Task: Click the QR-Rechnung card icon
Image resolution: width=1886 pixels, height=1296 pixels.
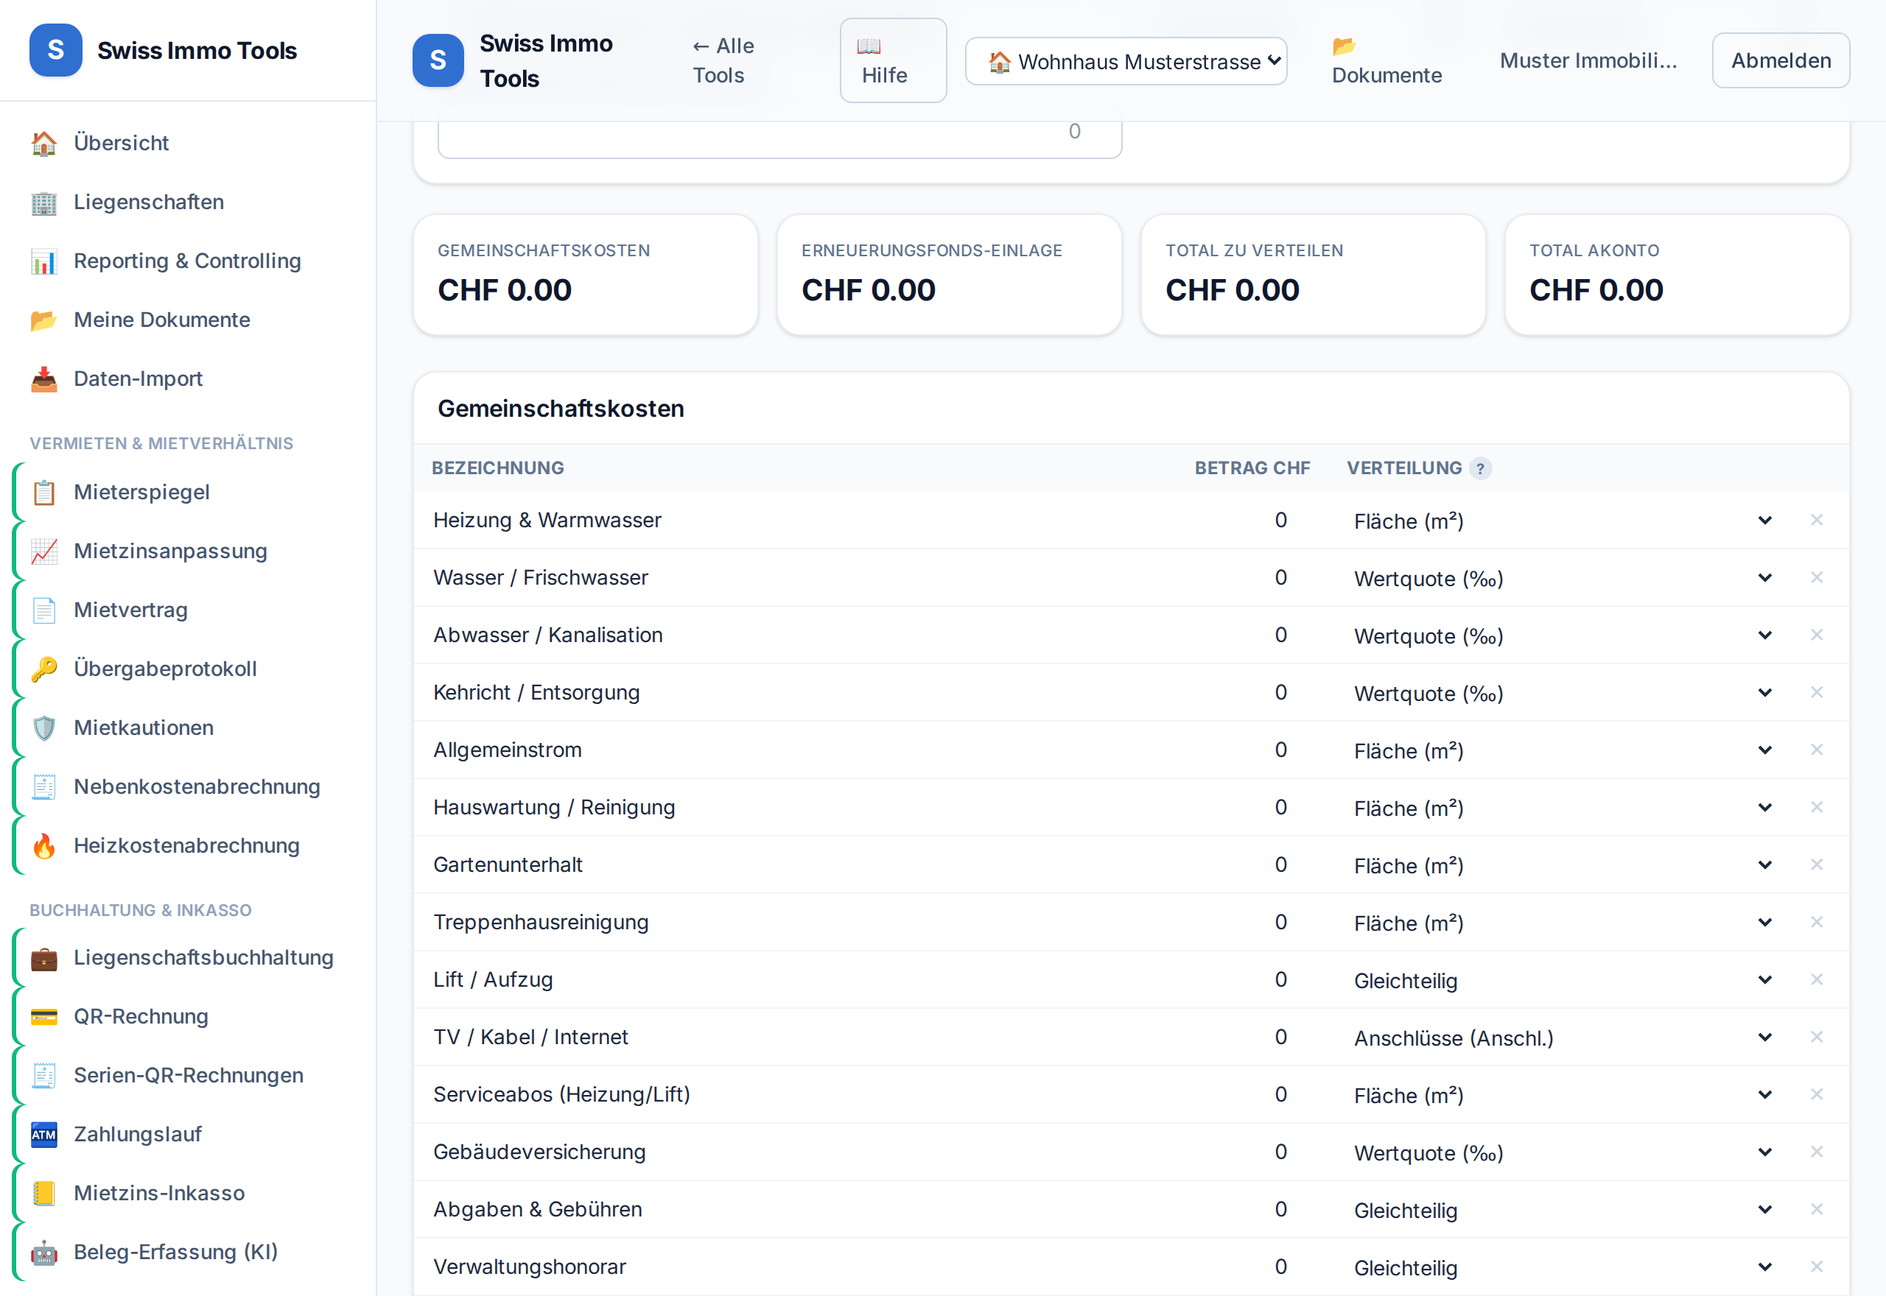Action: pyautogui.click(x=44, y=1016)
